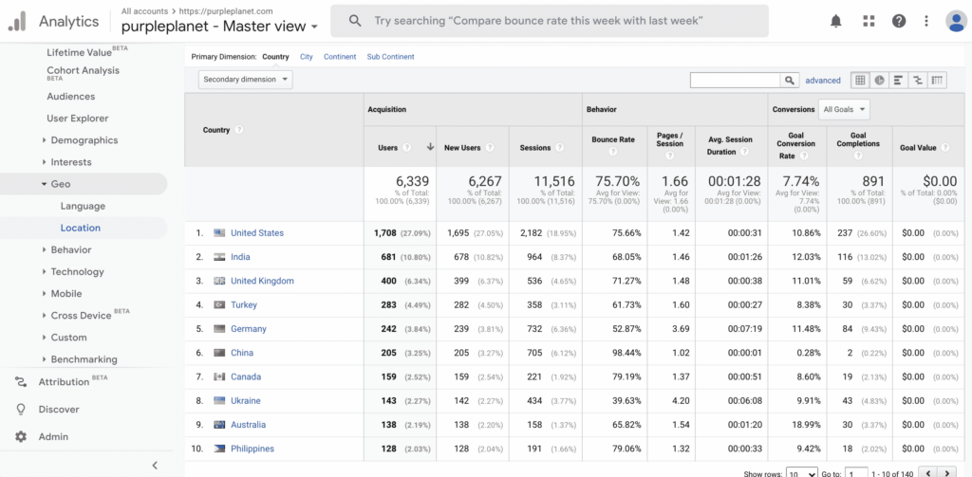972x477 pixels.
Task: Click the Sessions help icon
Action: point(560,148)
